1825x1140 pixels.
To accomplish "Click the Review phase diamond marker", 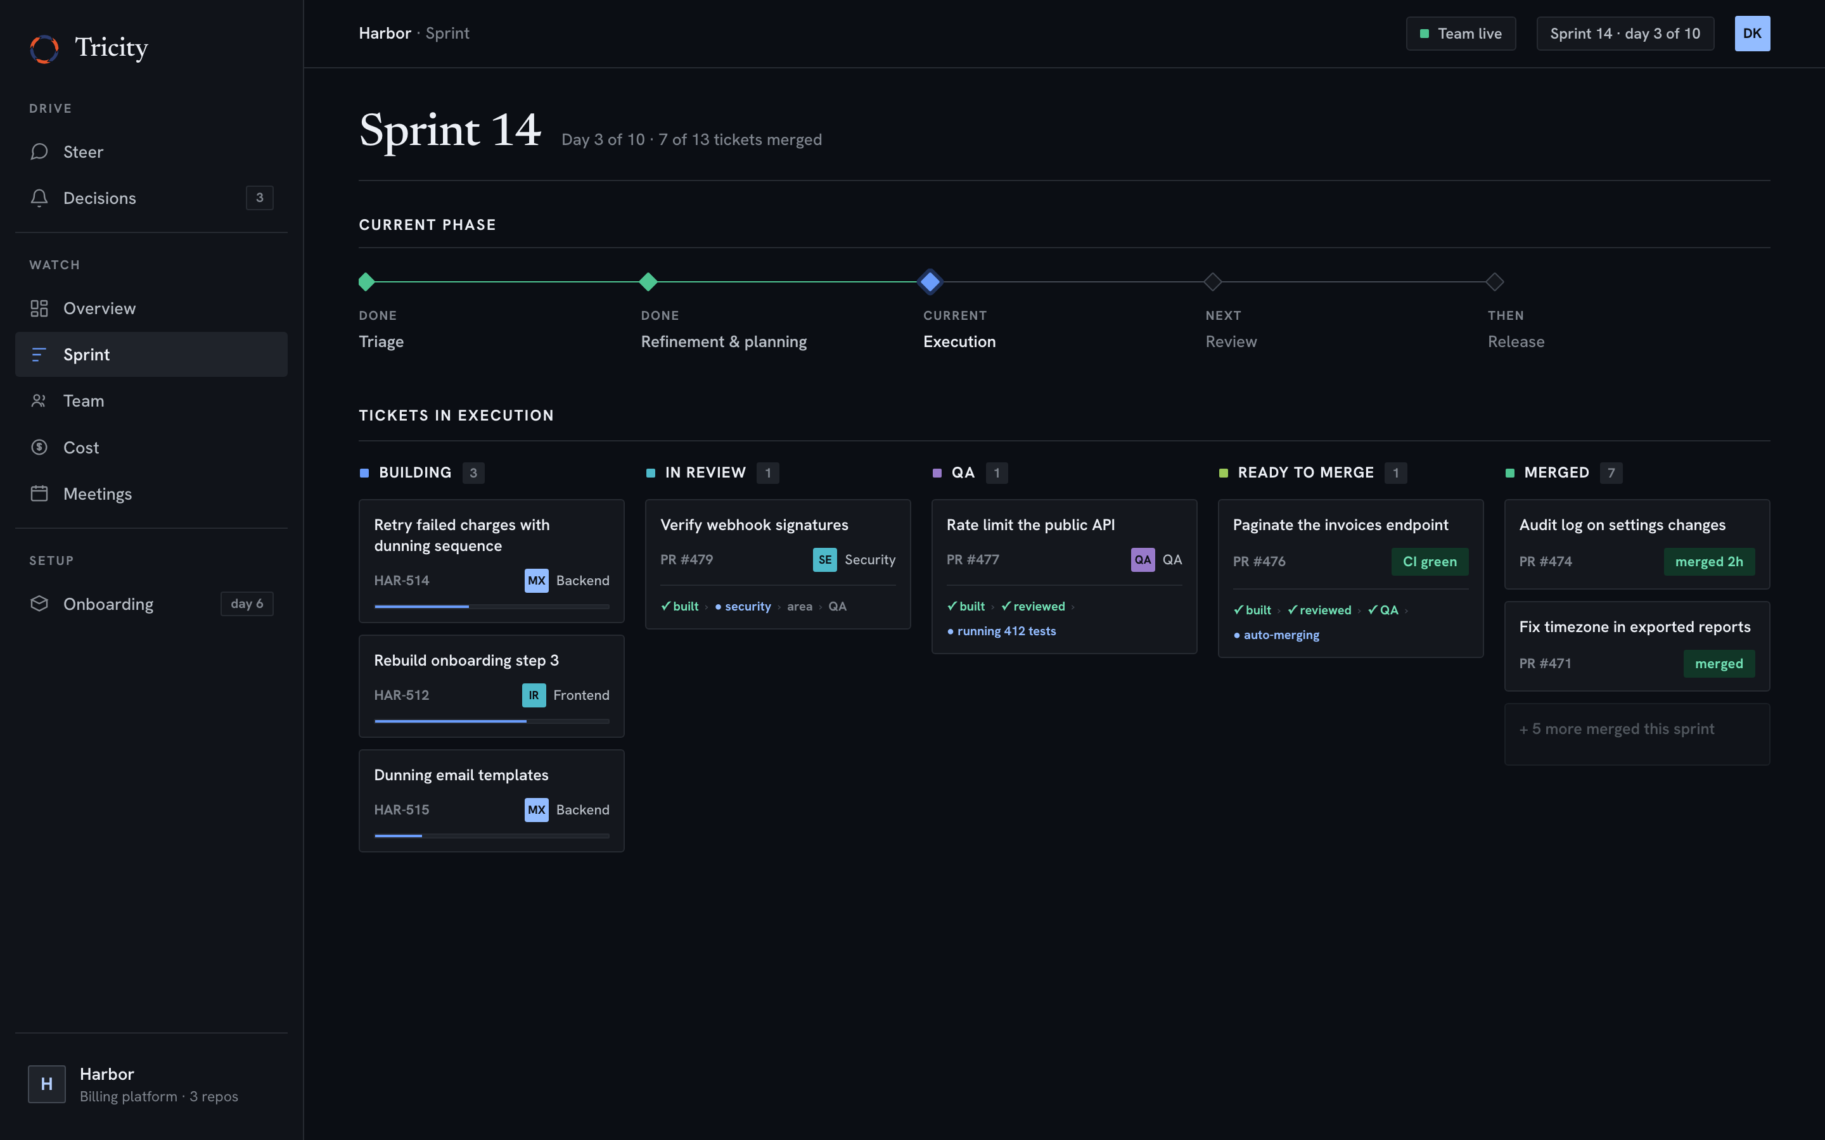I will 1212,281.
